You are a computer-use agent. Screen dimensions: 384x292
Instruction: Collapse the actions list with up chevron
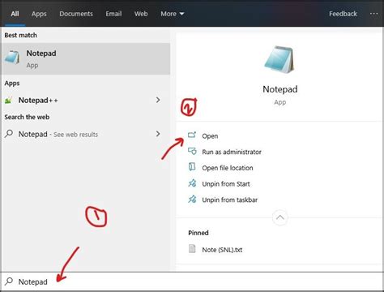[x=280, y=217]
